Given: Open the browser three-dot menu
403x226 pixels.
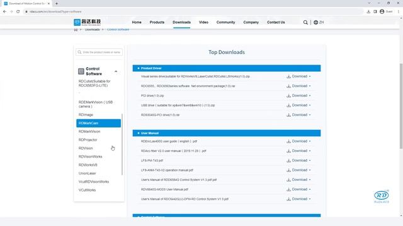Looking at the screenshot, I should [399, 11].
